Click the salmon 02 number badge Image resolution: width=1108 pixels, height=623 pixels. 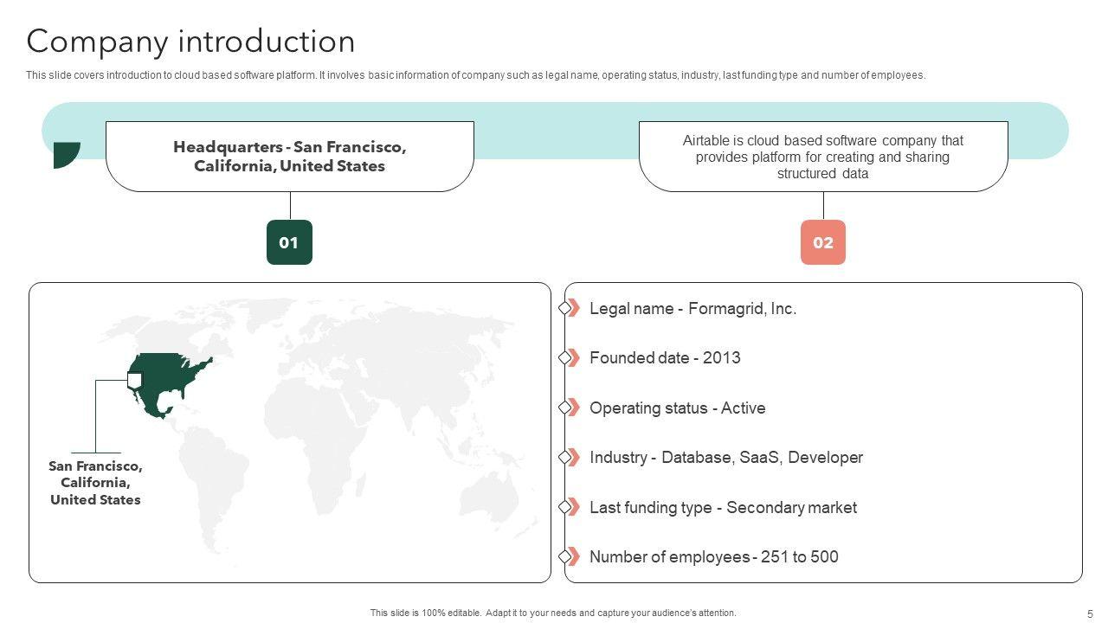(822, 242)
